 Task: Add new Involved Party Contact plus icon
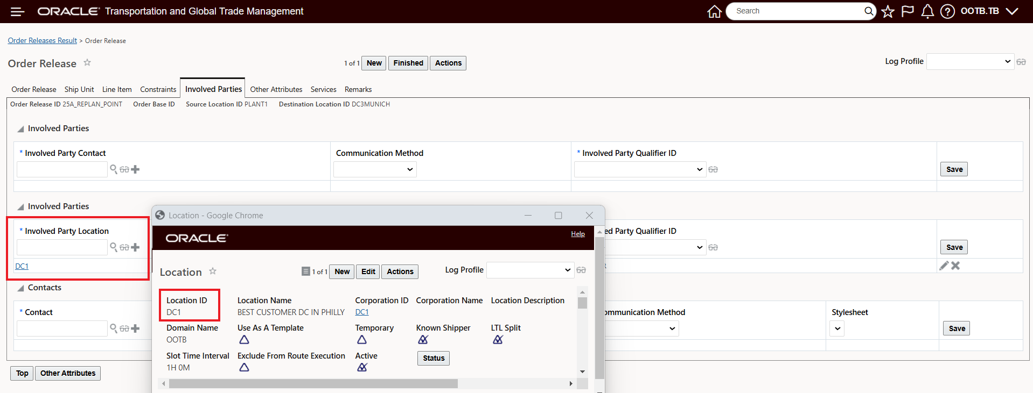pos(135,169)
